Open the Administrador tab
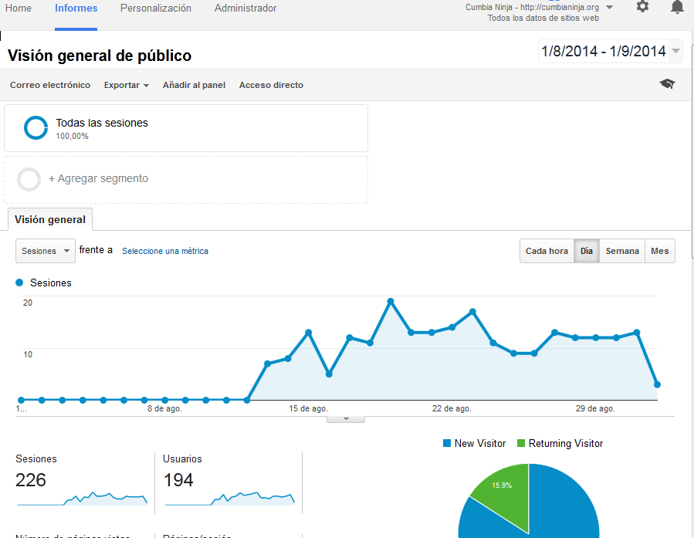 245,8
